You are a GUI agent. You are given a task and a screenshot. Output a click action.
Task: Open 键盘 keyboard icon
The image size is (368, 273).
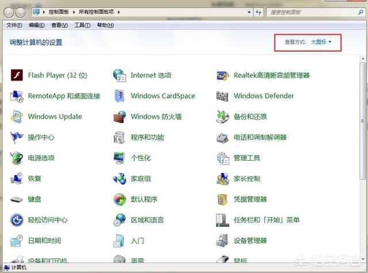pyautogui.click(x=17, y=200)
